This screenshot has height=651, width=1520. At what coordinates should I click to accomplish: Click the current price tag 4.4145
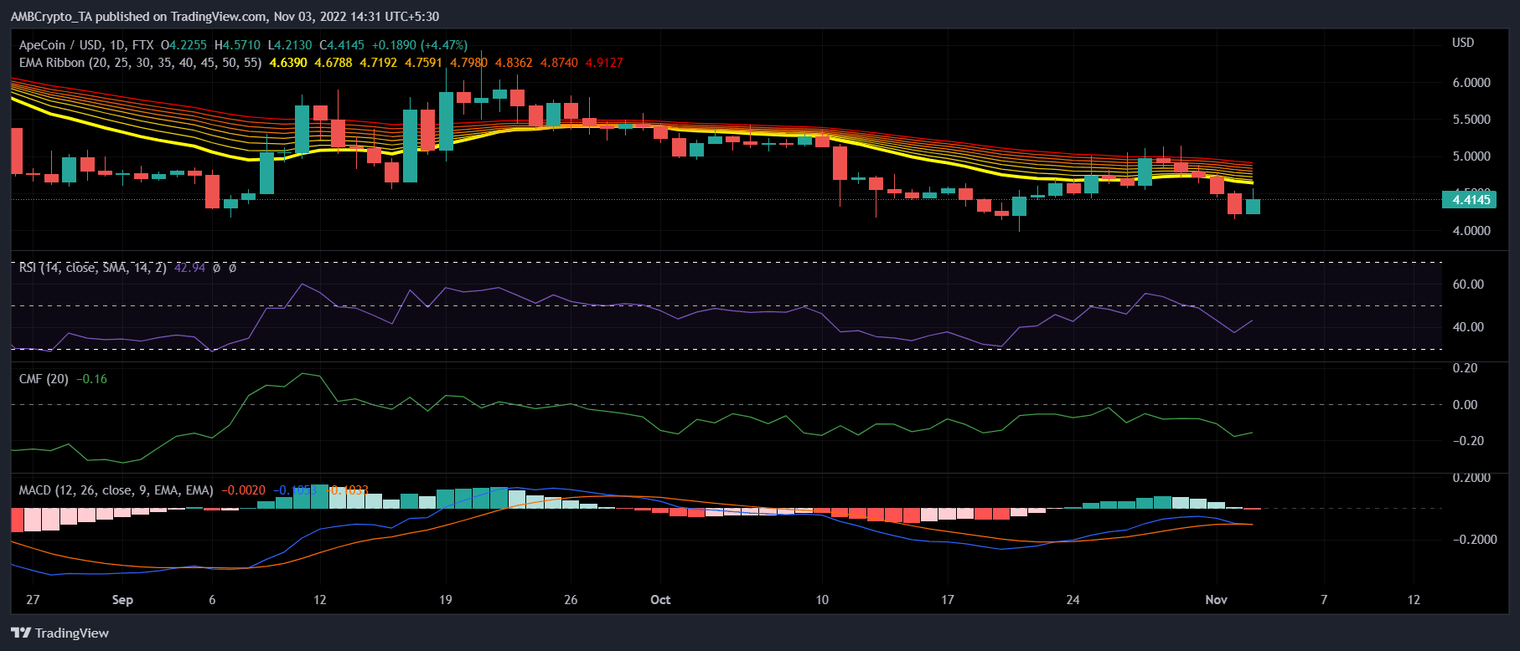(x=1468, y=199)
